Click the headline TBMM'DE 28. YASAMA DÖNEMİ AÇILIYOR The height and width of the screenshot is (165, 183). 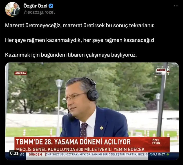(x=73, y=142)
